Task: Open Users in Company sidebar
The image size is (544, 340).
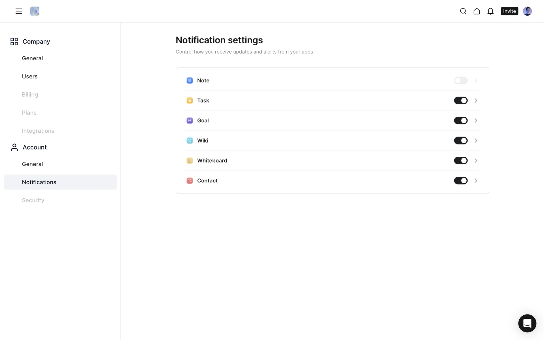Action: (30, 76)
